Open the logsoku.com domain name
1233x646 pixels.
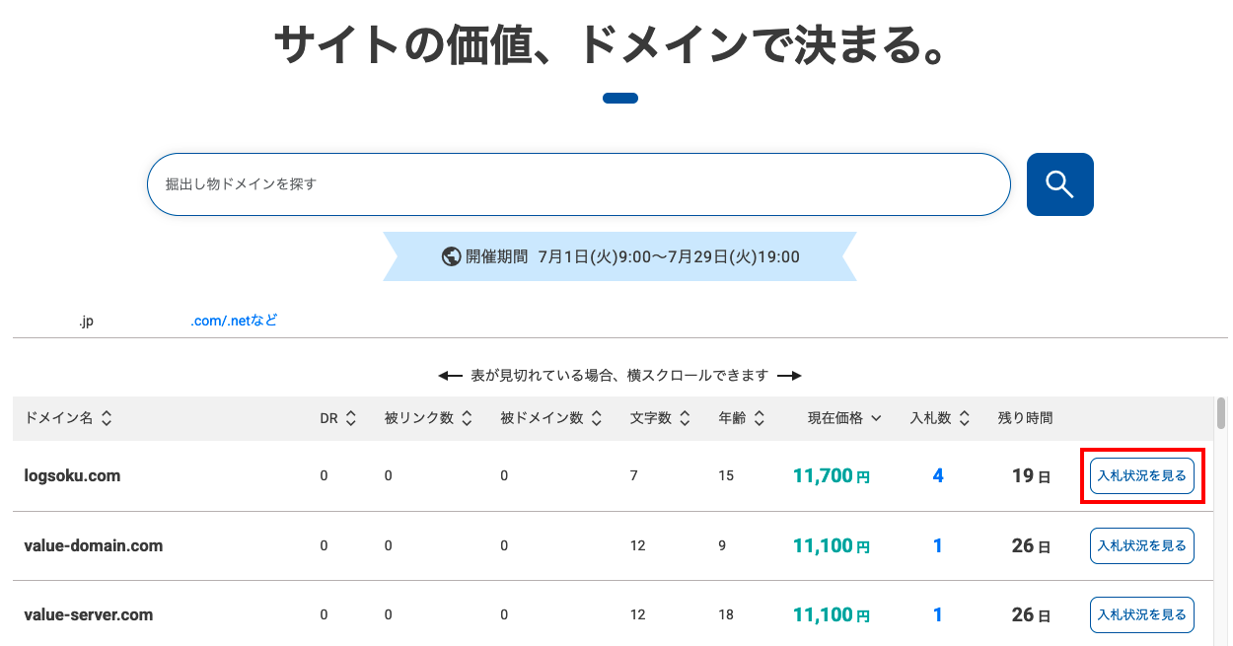(x=72, y=475)
